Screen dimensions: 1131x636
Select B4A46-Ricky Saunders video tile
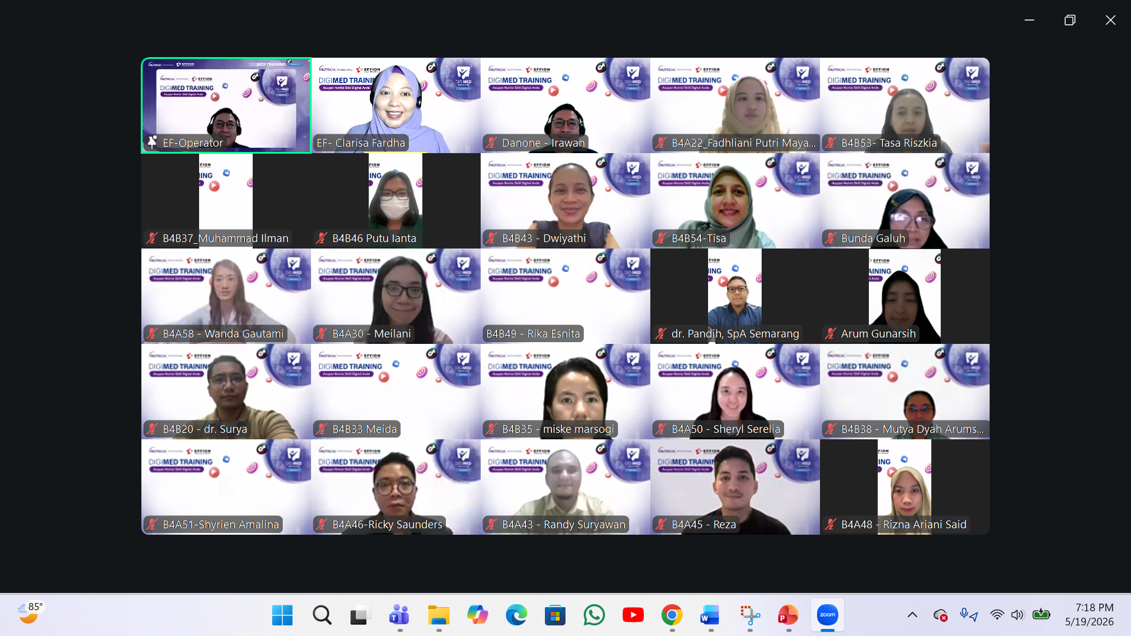click(396, 487)
